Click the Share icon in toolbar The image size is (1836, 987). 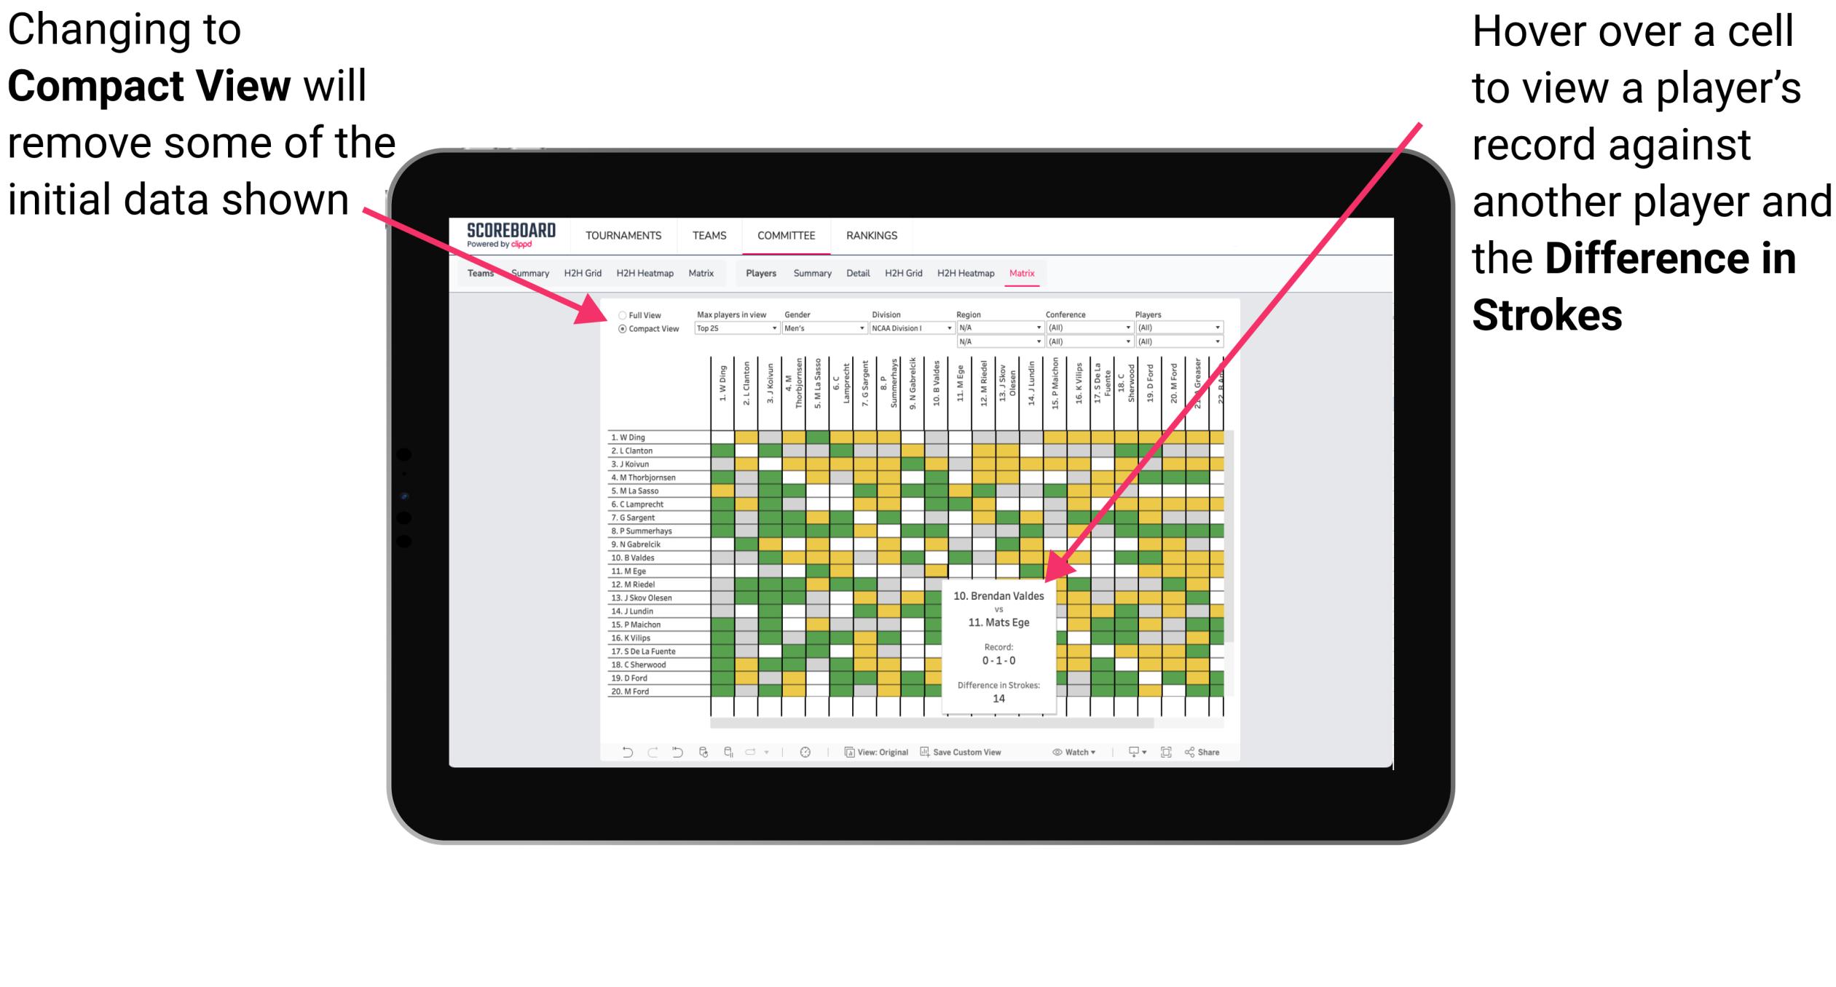1206,751
